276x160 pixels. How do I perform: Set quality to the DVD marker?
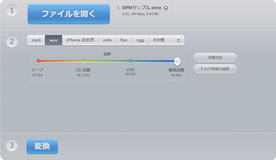[131, 61]
